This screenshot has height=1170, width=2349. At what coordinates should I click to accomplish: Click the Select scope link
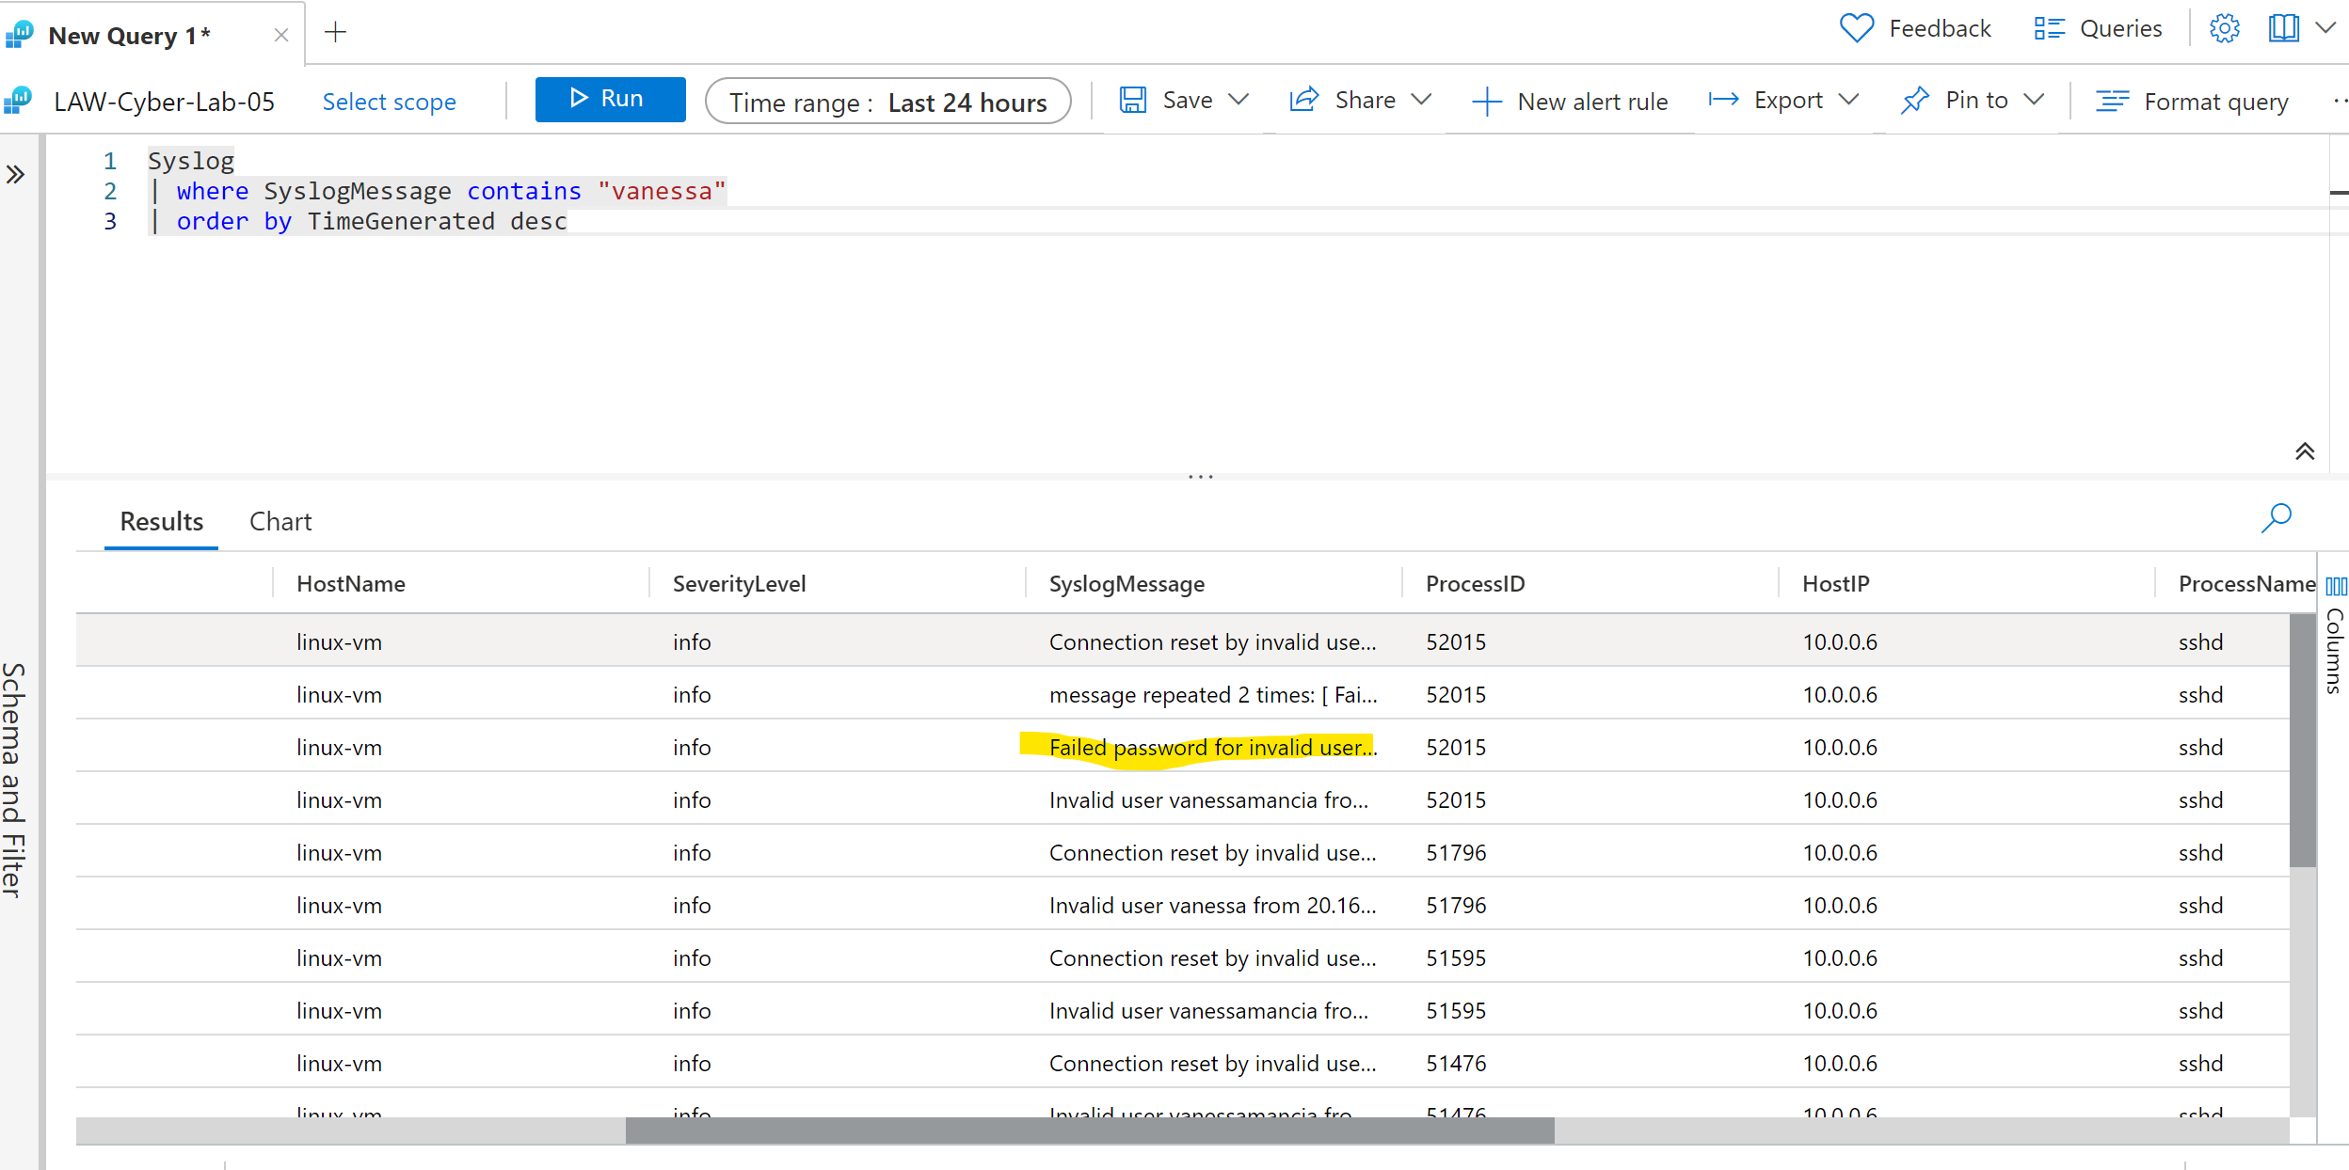(389, 102)
